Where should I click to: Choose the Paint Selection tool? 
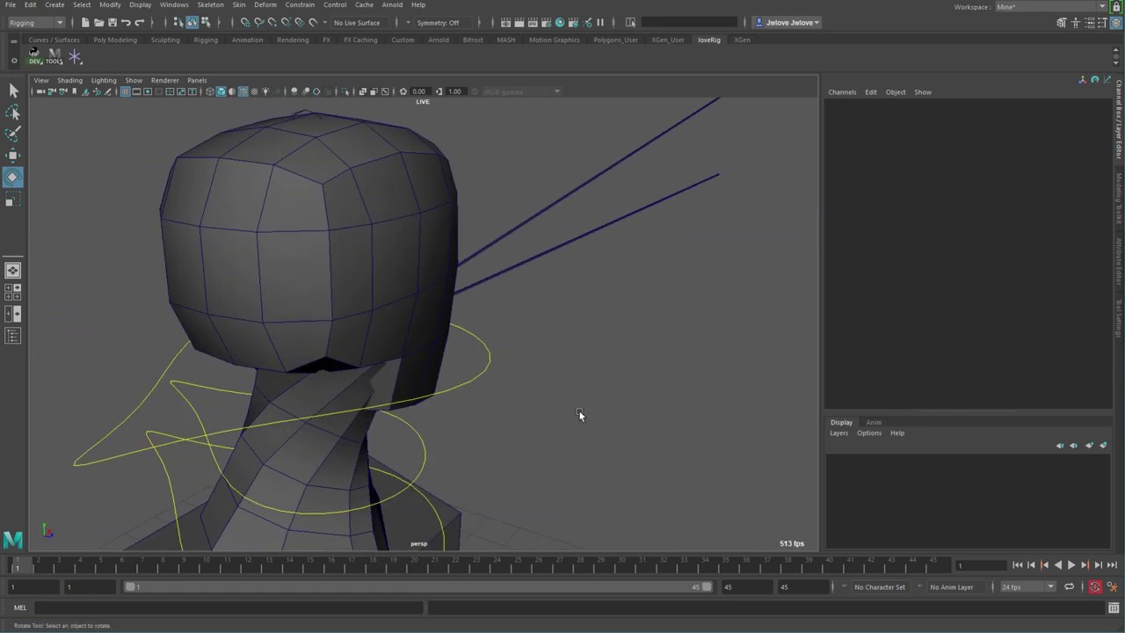12,134
